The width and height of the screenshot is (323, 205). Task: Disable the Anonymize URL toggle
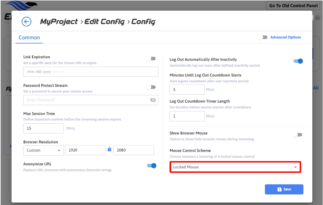(x=151, y=166)
